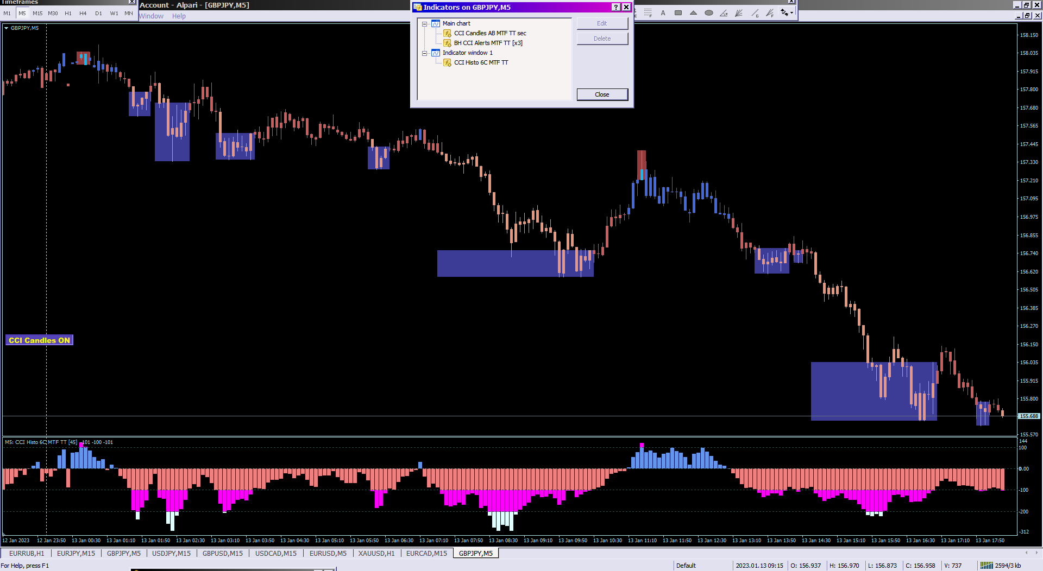The image size is (1043, 571).
Task: Select the Triangle shape tool
Action: [693, 12]
